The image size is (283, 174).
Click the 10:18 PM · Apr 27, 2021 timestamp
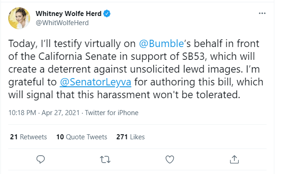44,113
